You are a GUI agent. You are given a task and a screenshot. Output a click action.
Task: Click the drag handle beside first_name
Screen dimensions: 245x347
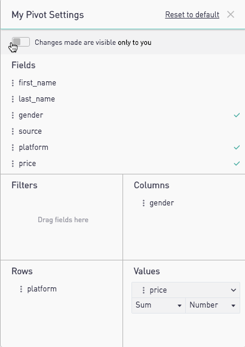pos(13,83)
